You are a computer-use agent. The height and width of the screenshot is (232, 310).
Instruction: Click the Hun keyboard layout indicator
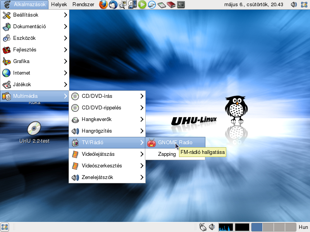coord(303,227)
